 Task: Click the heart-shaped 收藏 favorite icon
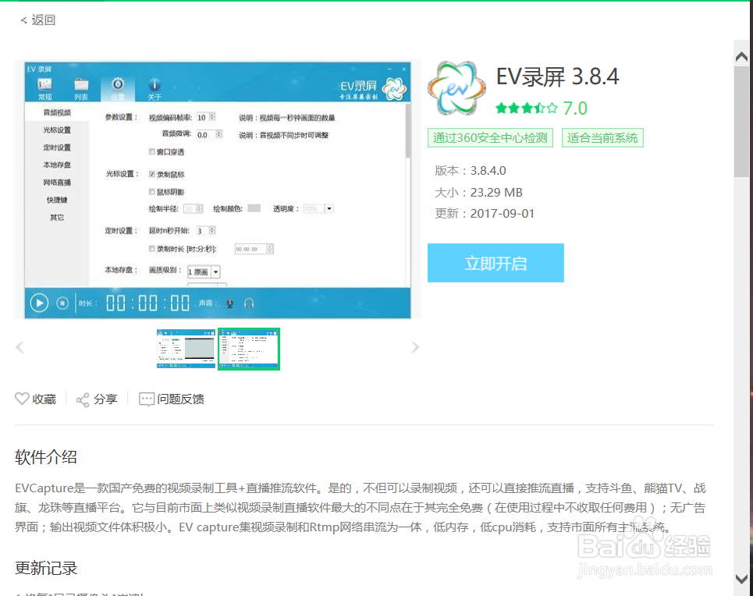[x=22, y=398]
